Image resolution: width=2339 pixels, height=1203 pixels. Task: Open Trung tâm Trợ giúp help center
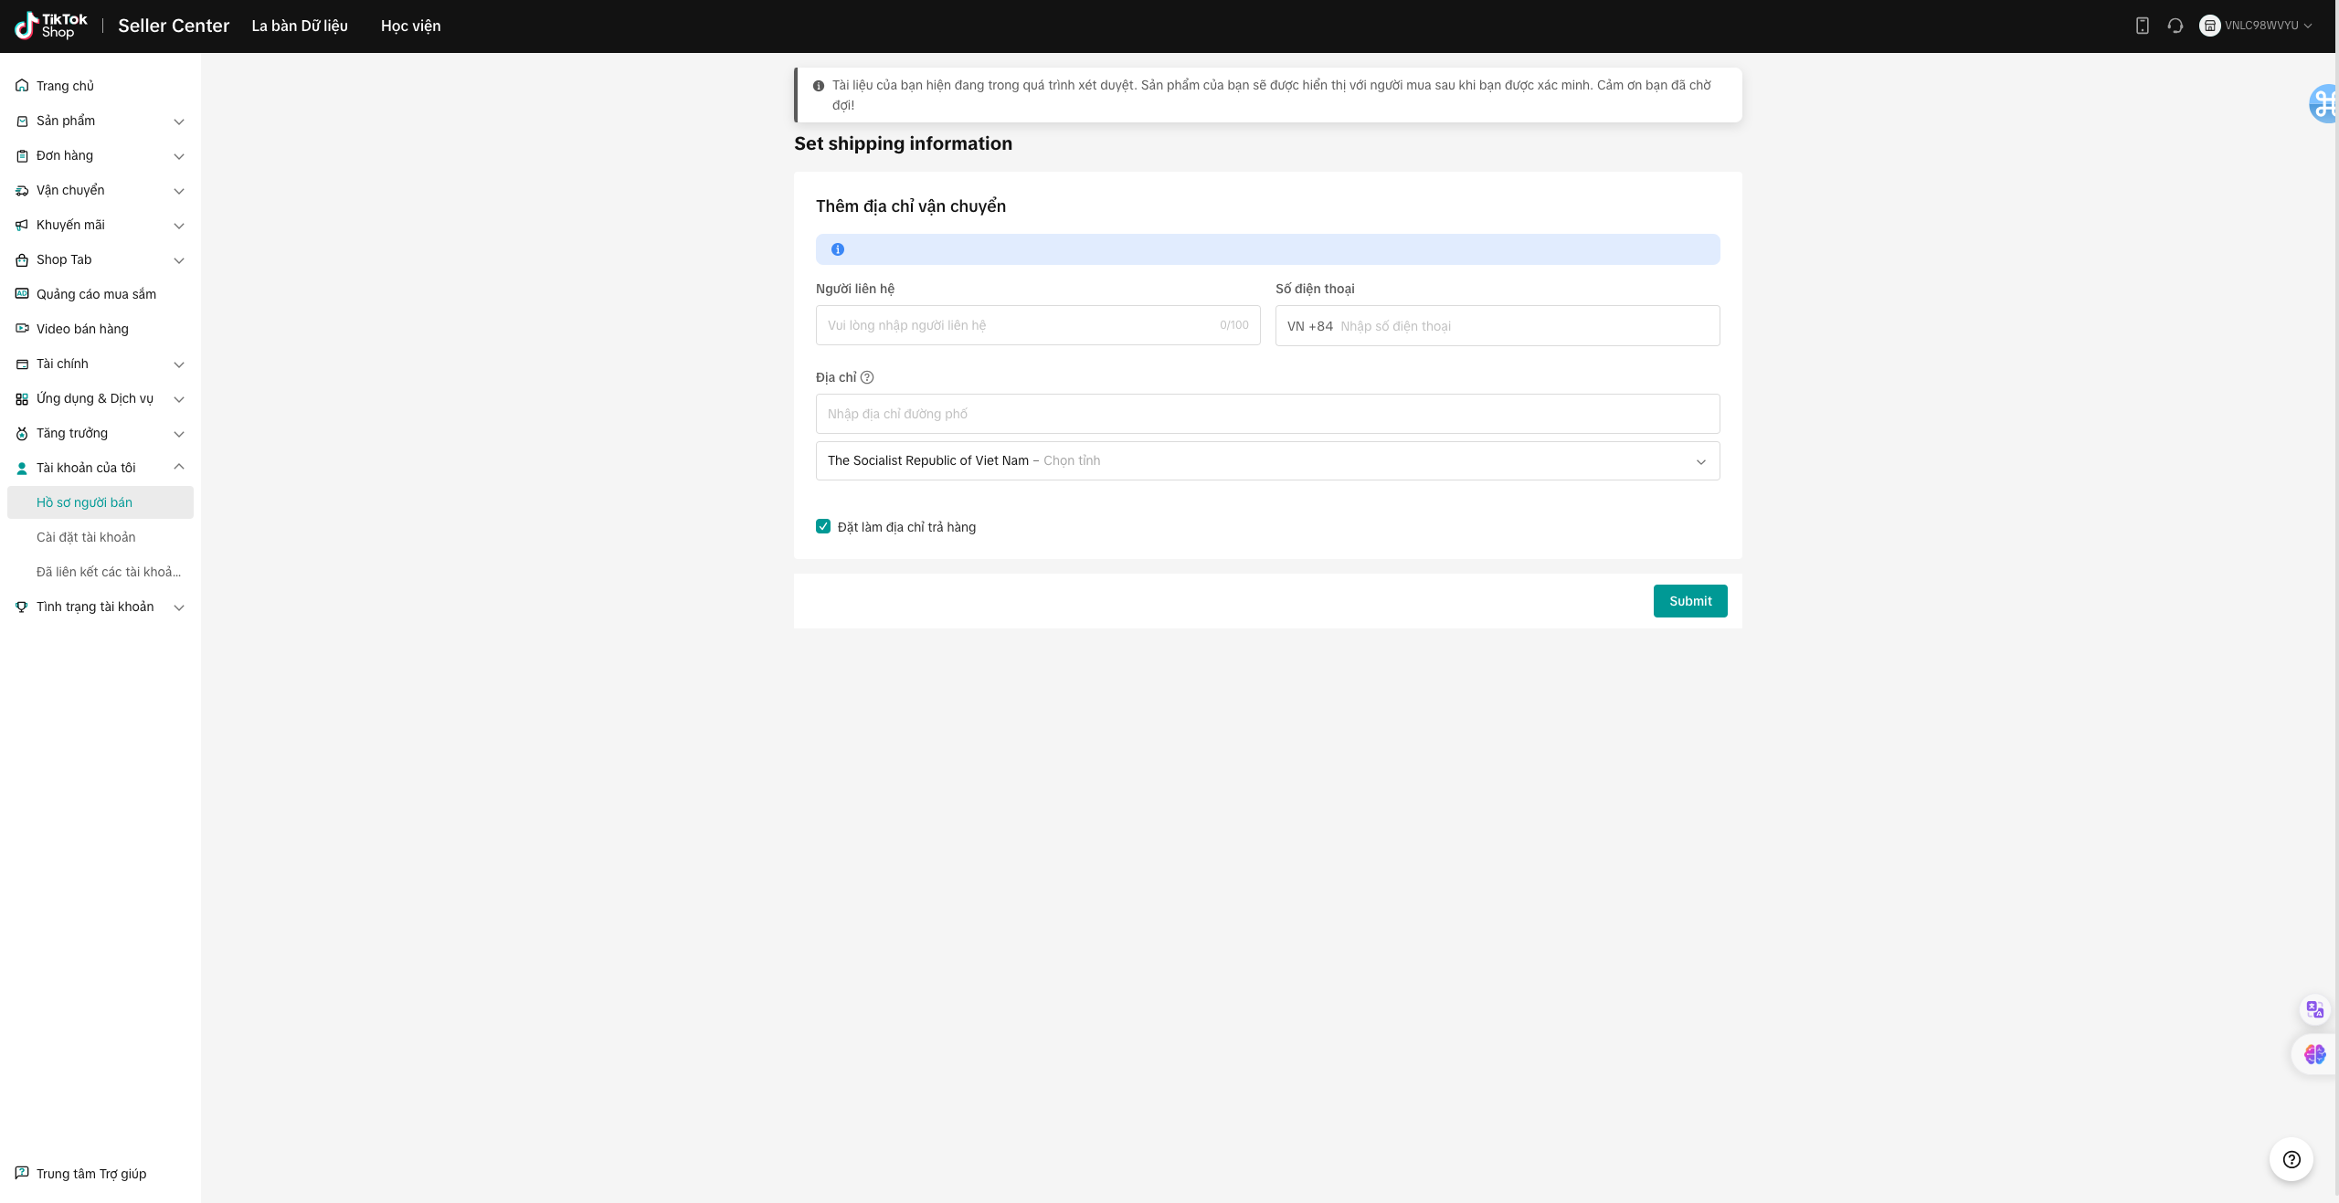coord(90,1174)
